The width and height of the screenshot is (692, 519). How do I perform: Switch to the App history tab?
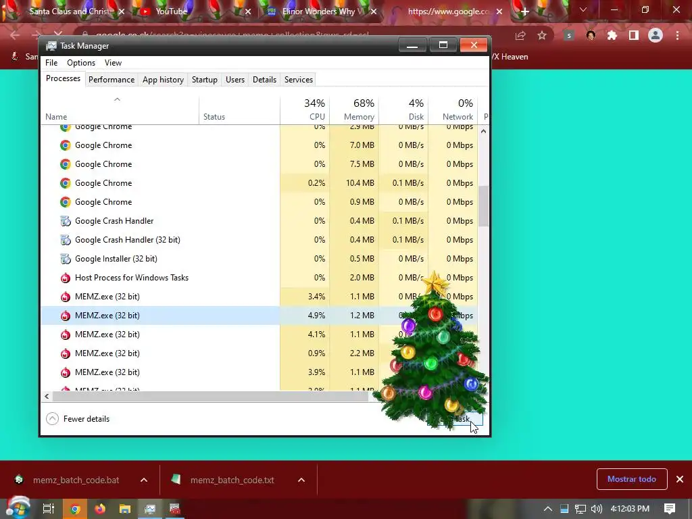coord(163,80)
